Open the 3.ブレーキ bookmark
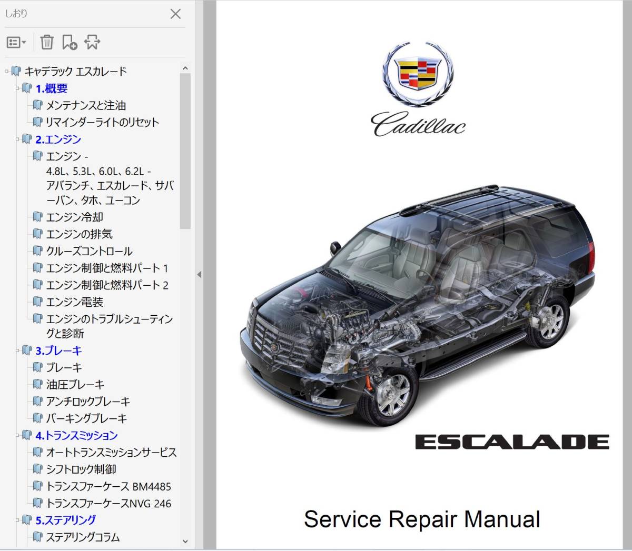Image resolution: width=632 pixels, height=551 pixels. pyautogui.click(x=59, y=350)
